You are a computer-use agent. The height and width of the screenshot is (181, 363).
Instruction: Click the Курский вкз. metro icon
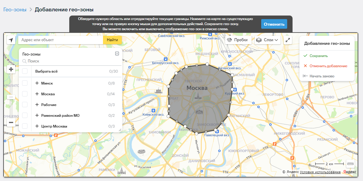click(x=235, y=89)
